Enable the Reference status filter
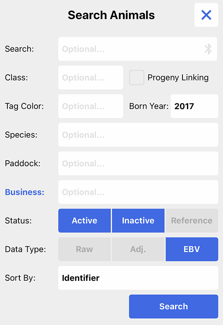The width and height of the screenshot is (223, 325). pos(192,221)
